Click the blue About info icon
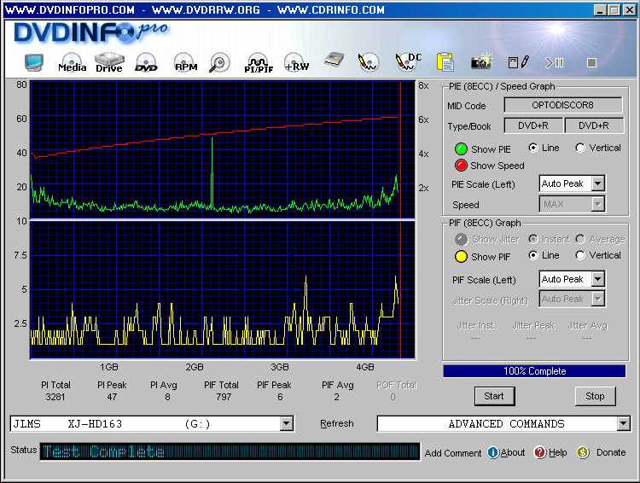Image resolution: width=640 pixels, height=483 pixels. tap(493, 452)
